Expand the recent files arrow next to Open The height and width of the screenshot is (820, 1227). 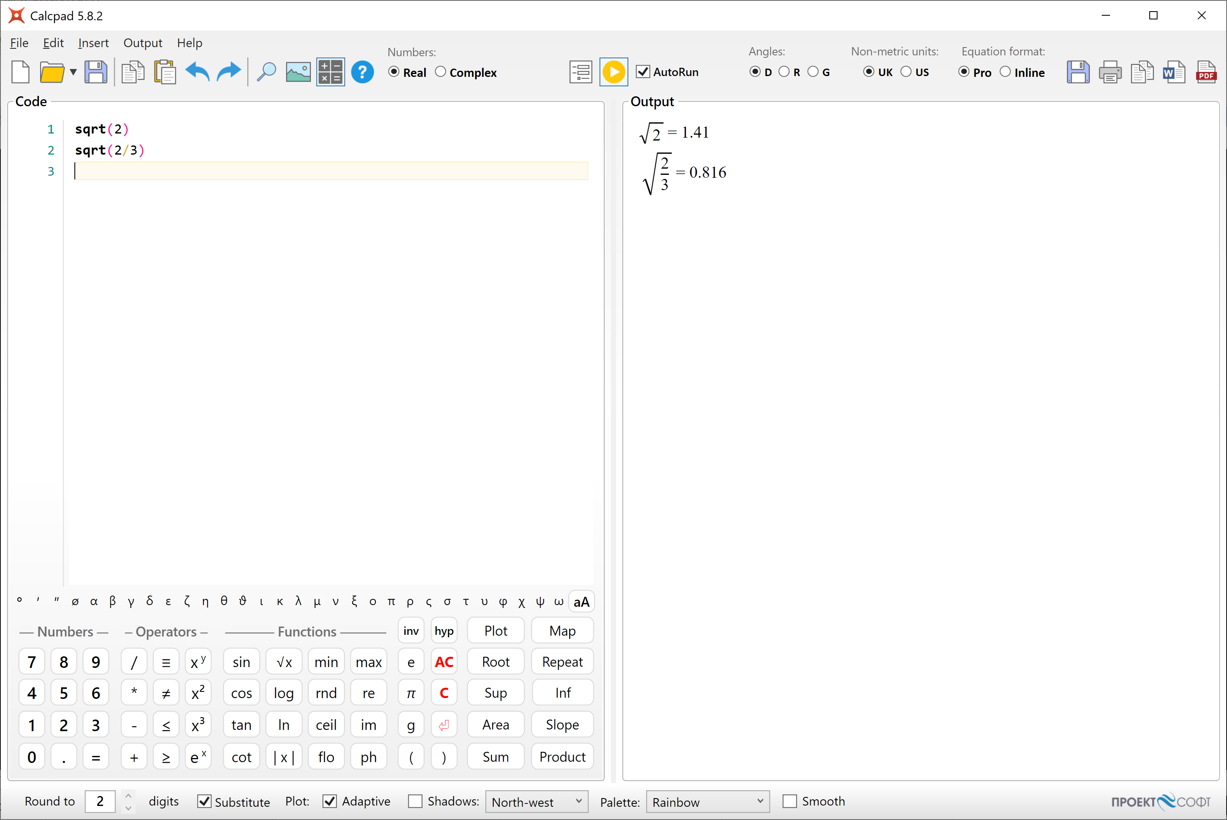point(73,72)
